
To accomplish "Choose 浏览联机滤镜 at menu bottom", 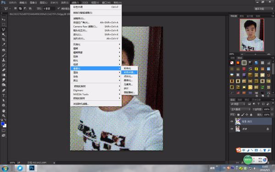I will pos(96,104).
